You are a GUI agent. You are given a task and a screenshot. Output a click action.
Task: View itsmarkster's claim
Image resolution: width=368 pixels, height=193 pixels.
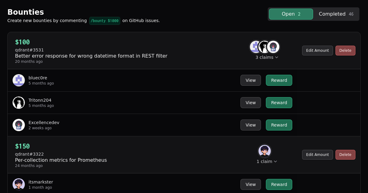251,184
